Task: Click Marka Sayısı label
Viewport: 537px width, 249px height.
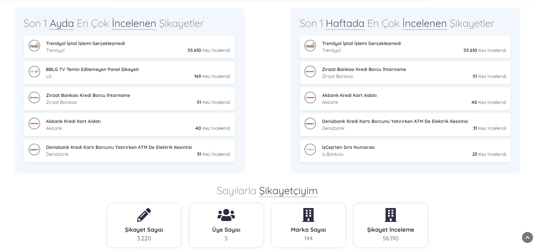Action: tap(308, 230)
